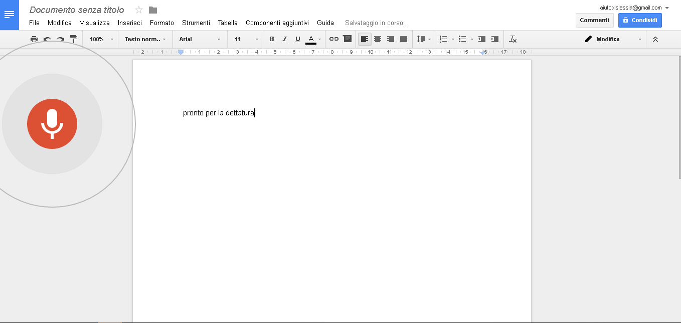Viewport: 681px width, 323px height.
Task: Open Modifica editing mode dropdown
Action: pos(613,39)
